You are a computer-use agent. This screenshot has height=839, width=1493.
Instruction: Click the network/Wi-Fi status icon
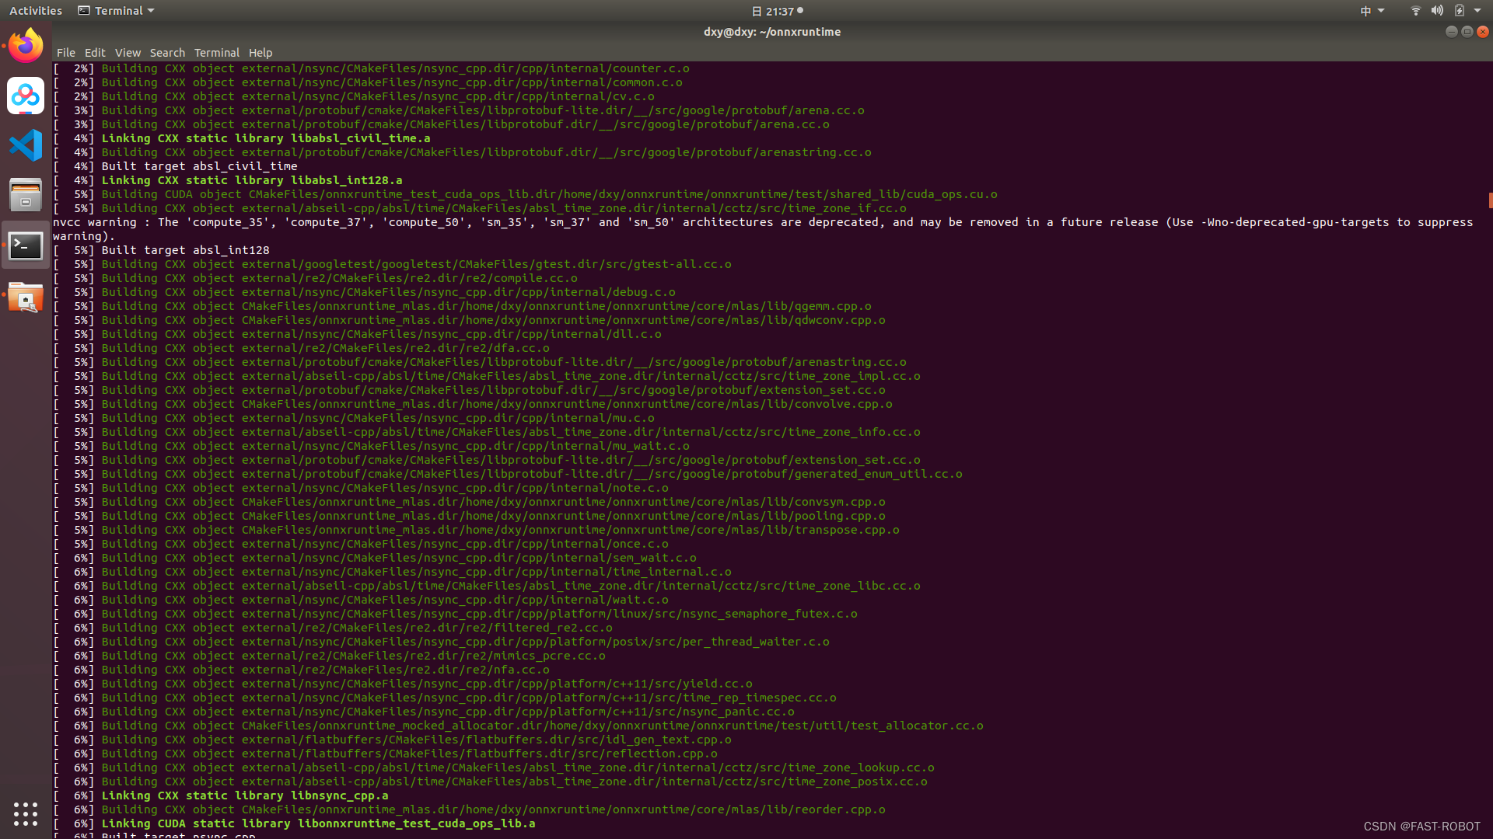1414,10
